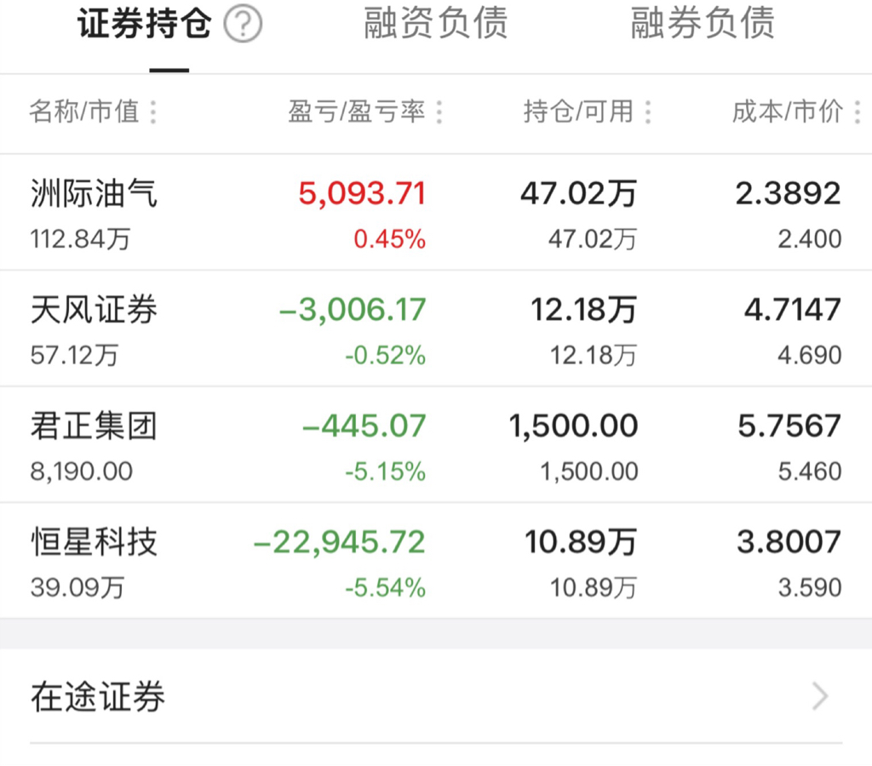872x766 pixels.
Task: Select the 2.400 market price
Action: 809,239
